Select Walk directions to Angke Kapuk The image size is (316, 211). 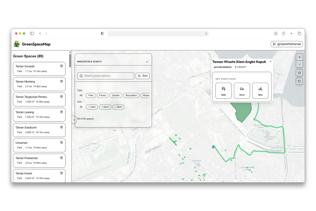click(223, 91)
